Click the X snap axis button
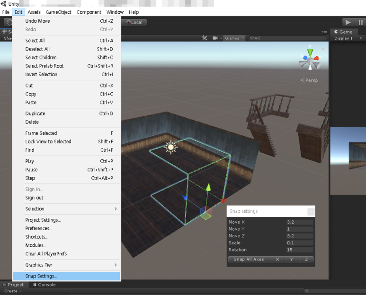 [x=277, y=260]
